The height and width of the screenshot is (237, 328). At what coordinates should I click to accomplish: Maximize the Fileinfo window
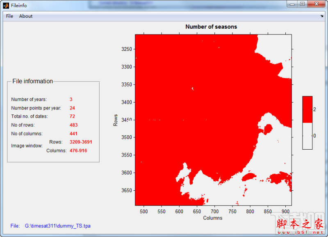pos(303,4)
